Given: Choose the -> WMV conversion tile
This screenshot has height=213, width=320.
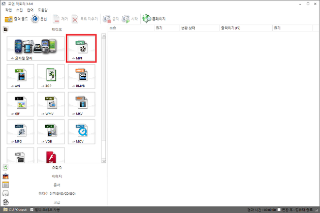Looking at the screenshot, I should 51,104.
